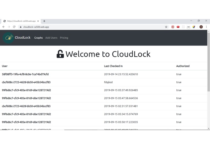Image resolution: width=210 pixels, height=149 pixels.
Task: Click timestamp 2019-09-15 05:37:49.926485
Action: tap(121, 90)
